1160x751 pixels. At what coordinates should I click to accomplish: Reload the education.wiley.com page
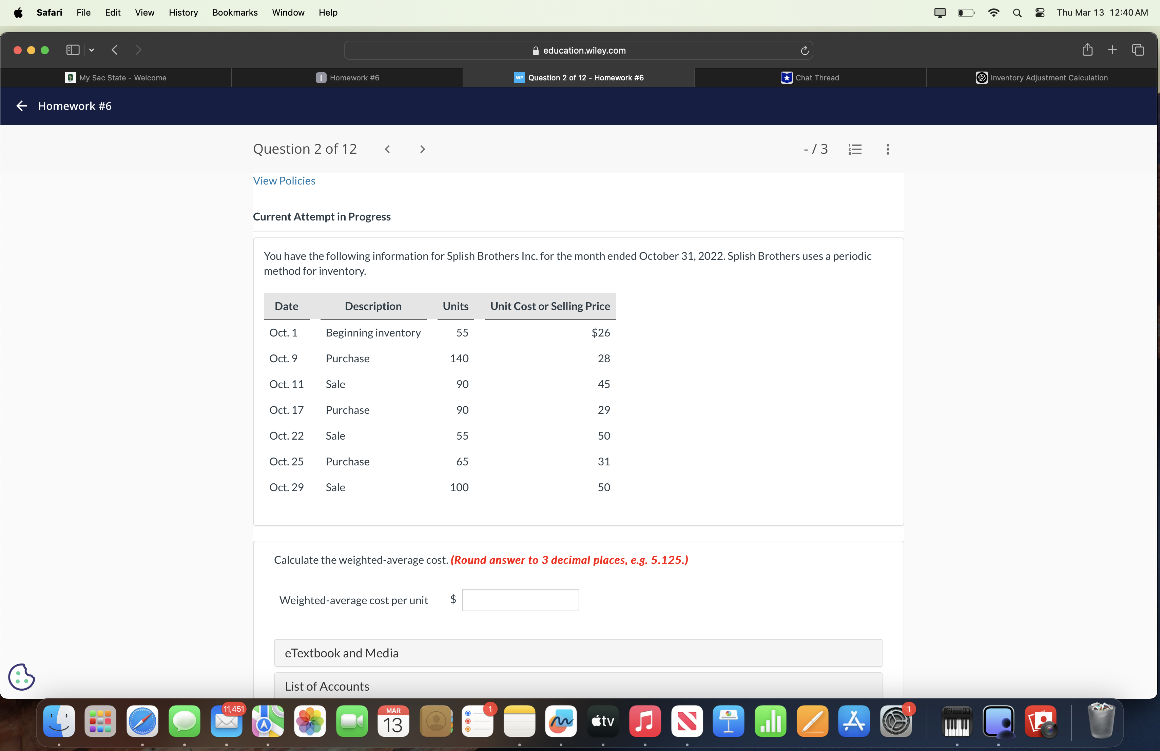click(804, 50)
